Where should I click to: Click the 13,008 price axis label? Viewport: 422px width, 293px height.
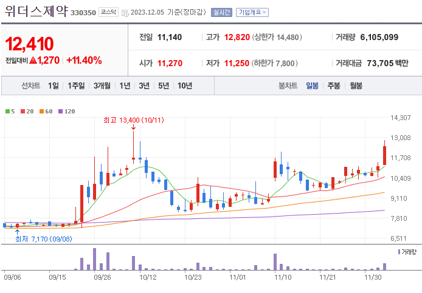(x=401, y=138)
